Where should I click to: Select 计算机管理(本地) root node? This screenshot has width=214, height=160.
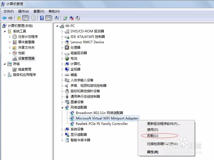(20, 26)
